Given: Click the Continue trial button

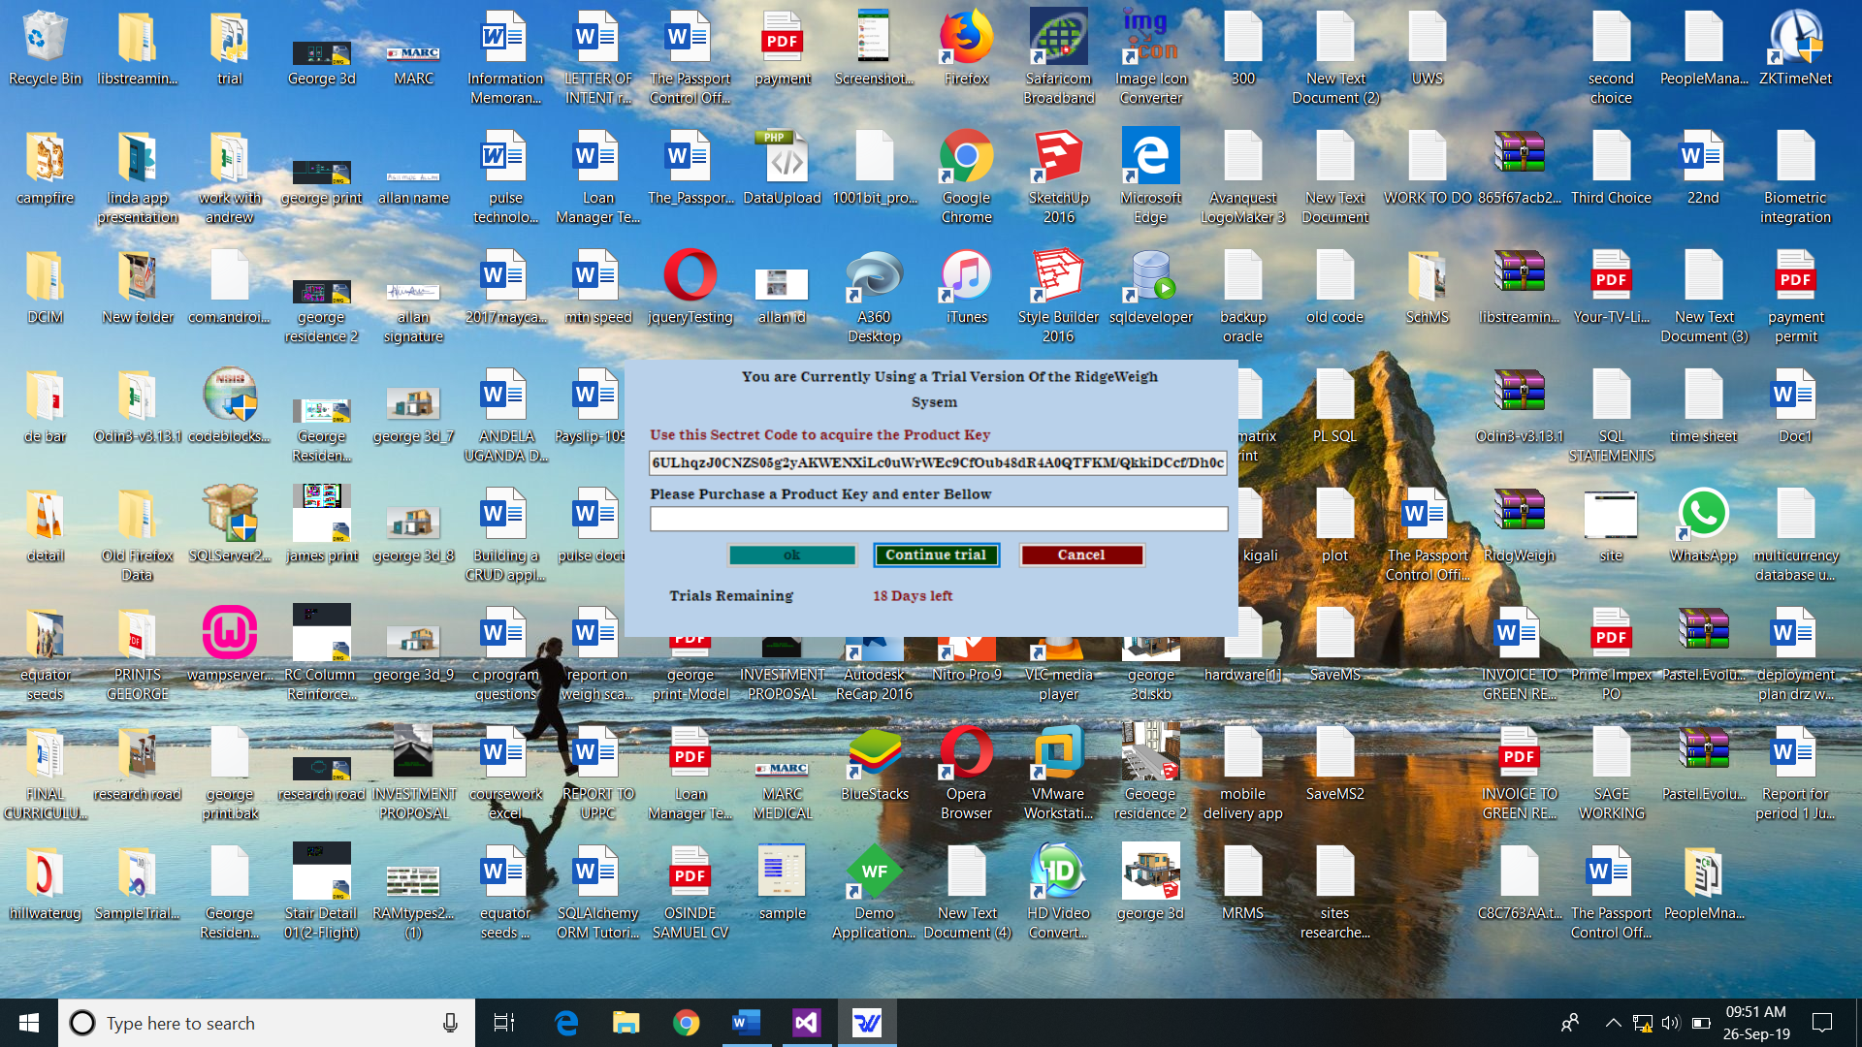Looking at the screenshot, I should (936, 555).
